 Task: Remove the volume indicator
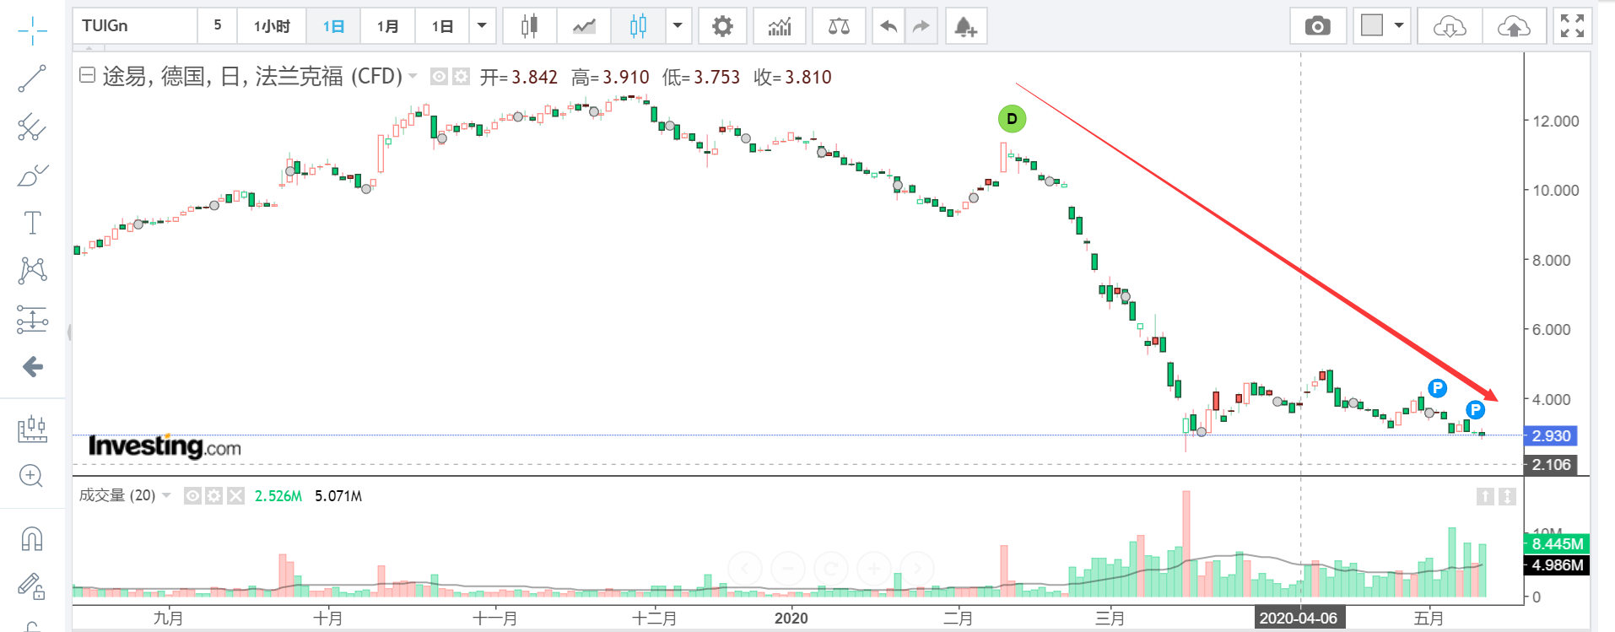(x=236, y=496)
